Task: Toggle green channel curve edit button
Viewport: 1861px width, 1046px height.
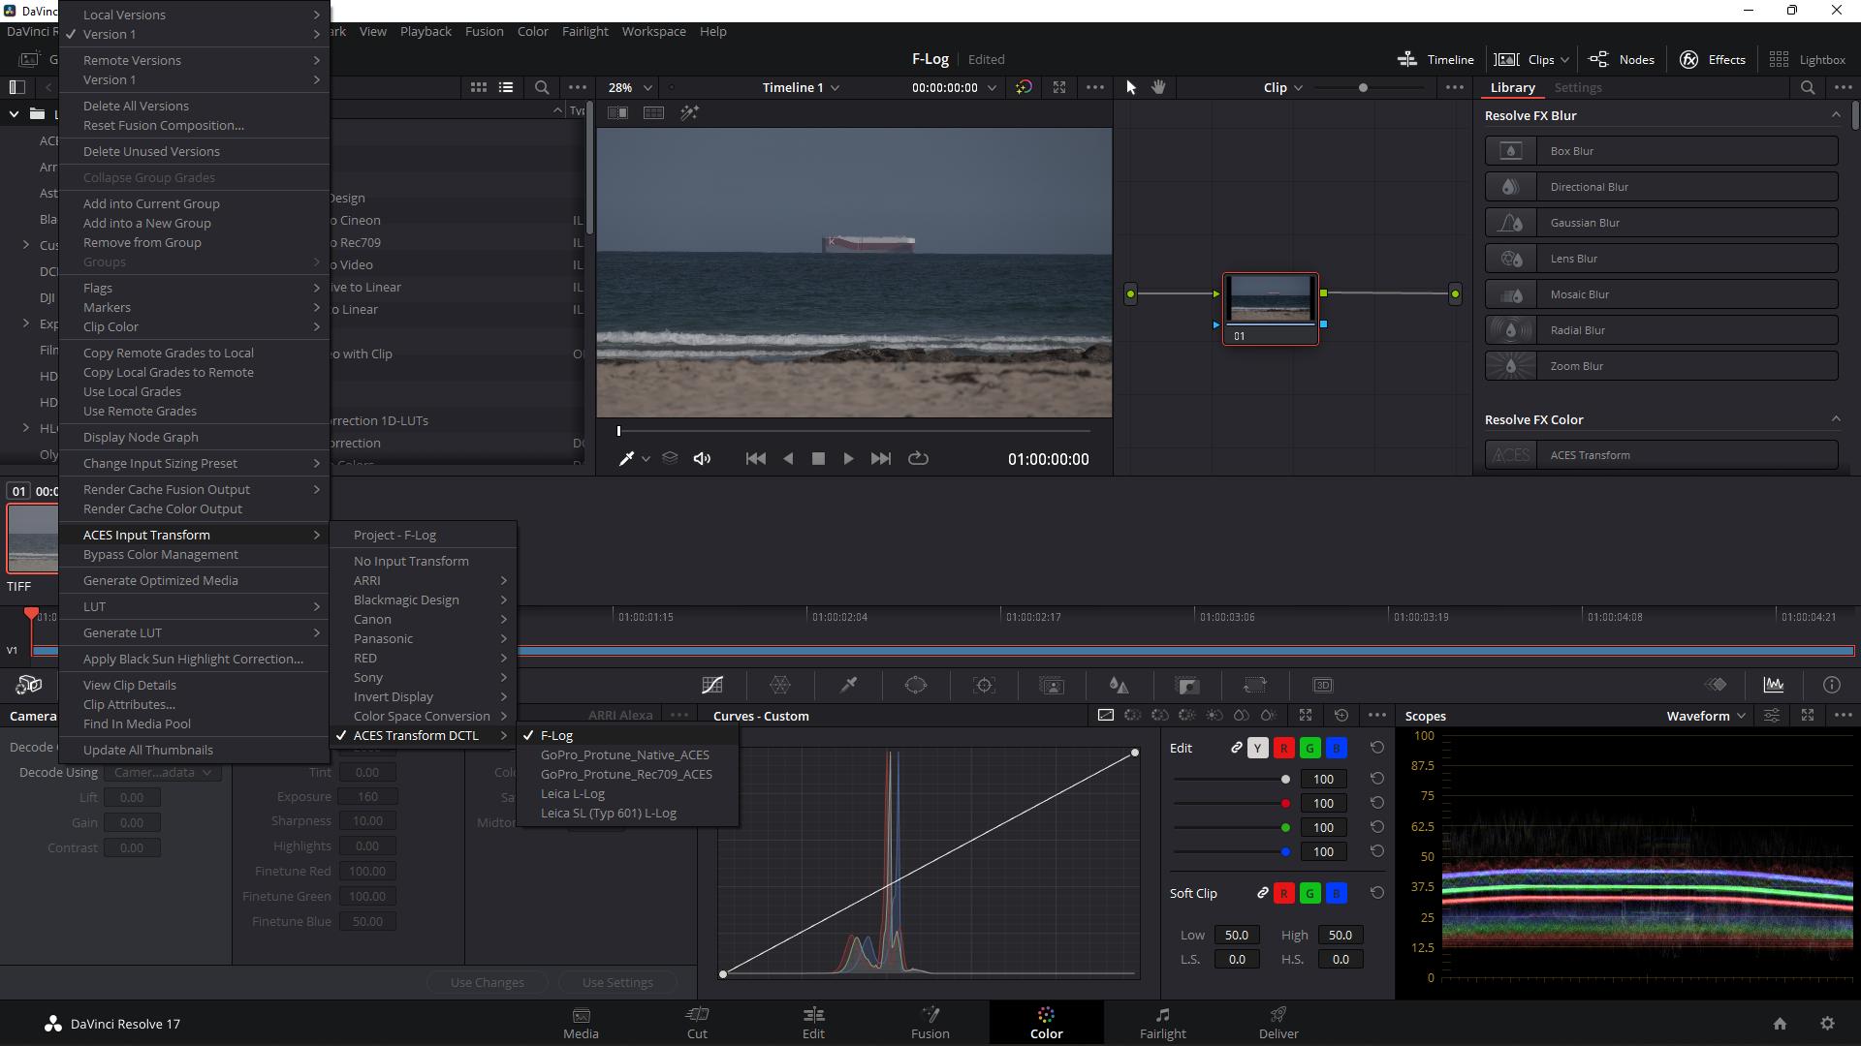Action: pos(1309,748)
